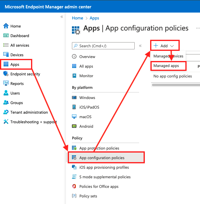
Task: Collapse the Apps secondary menu pane
Action: coord(140,46)
